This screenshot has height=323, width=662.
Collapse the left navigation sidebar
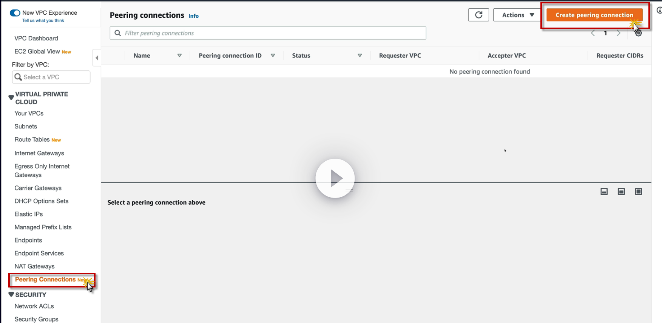pos(97,58)
